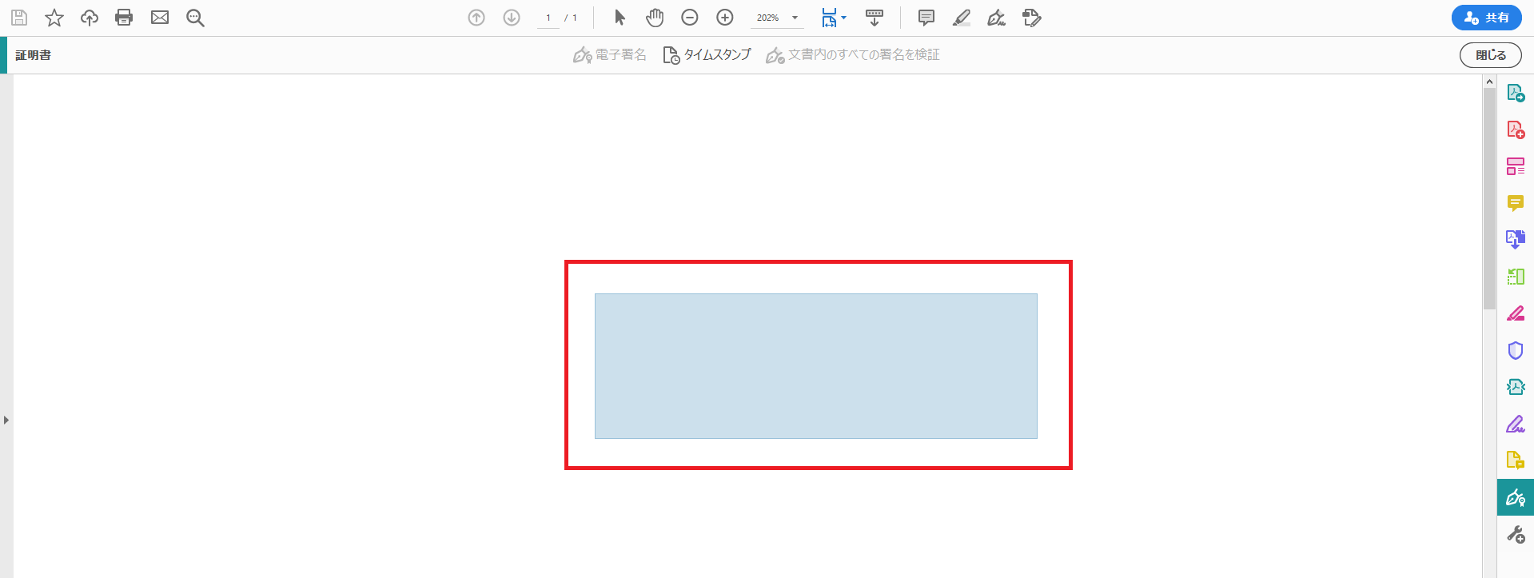Click the vertical scrollbar thumb
Screen dimensions: 1534x578
coord(1489,198)
